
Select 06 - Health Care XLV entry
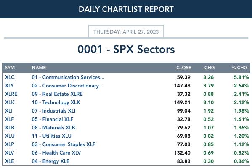(56, 153)
